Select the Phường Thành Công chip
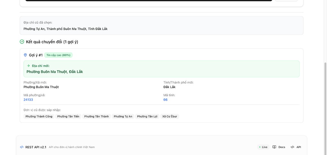The image size is (327, 155). click(x=39, y=116)
